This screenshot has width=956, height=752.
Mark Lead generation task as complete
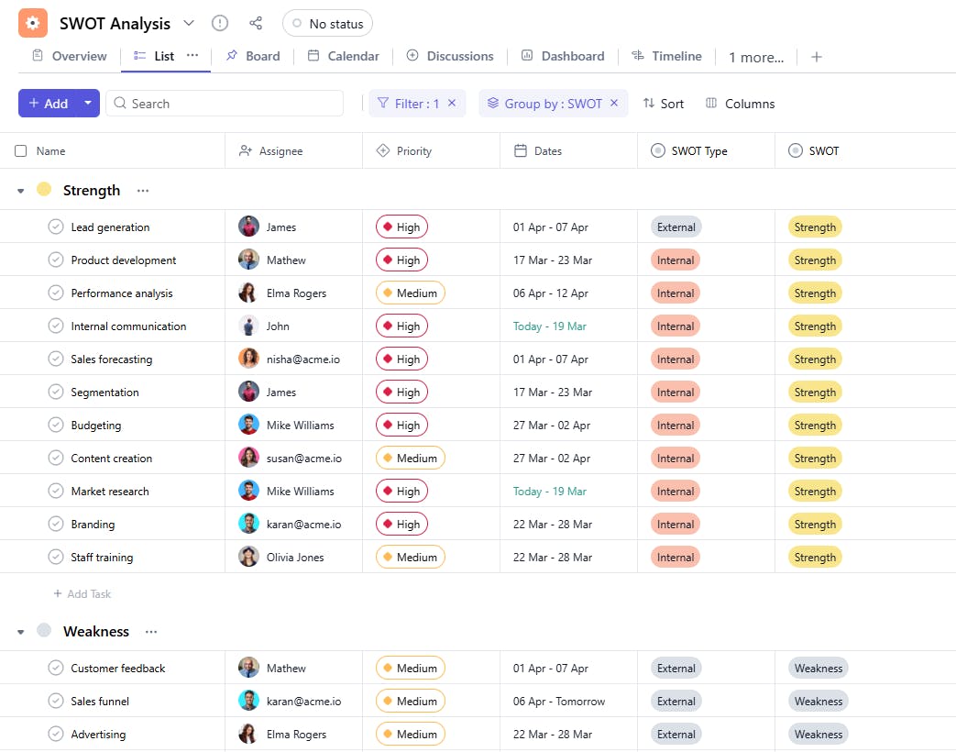point(56,227)
